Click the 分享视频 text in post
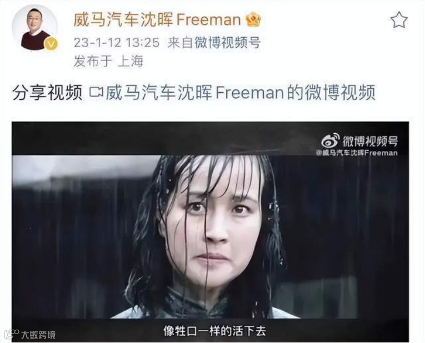The image size is (425, 343). [47, 92]
